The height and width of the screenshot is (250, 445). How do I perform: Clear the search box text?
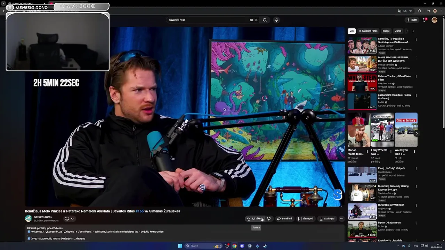click(x=257, y=20)
